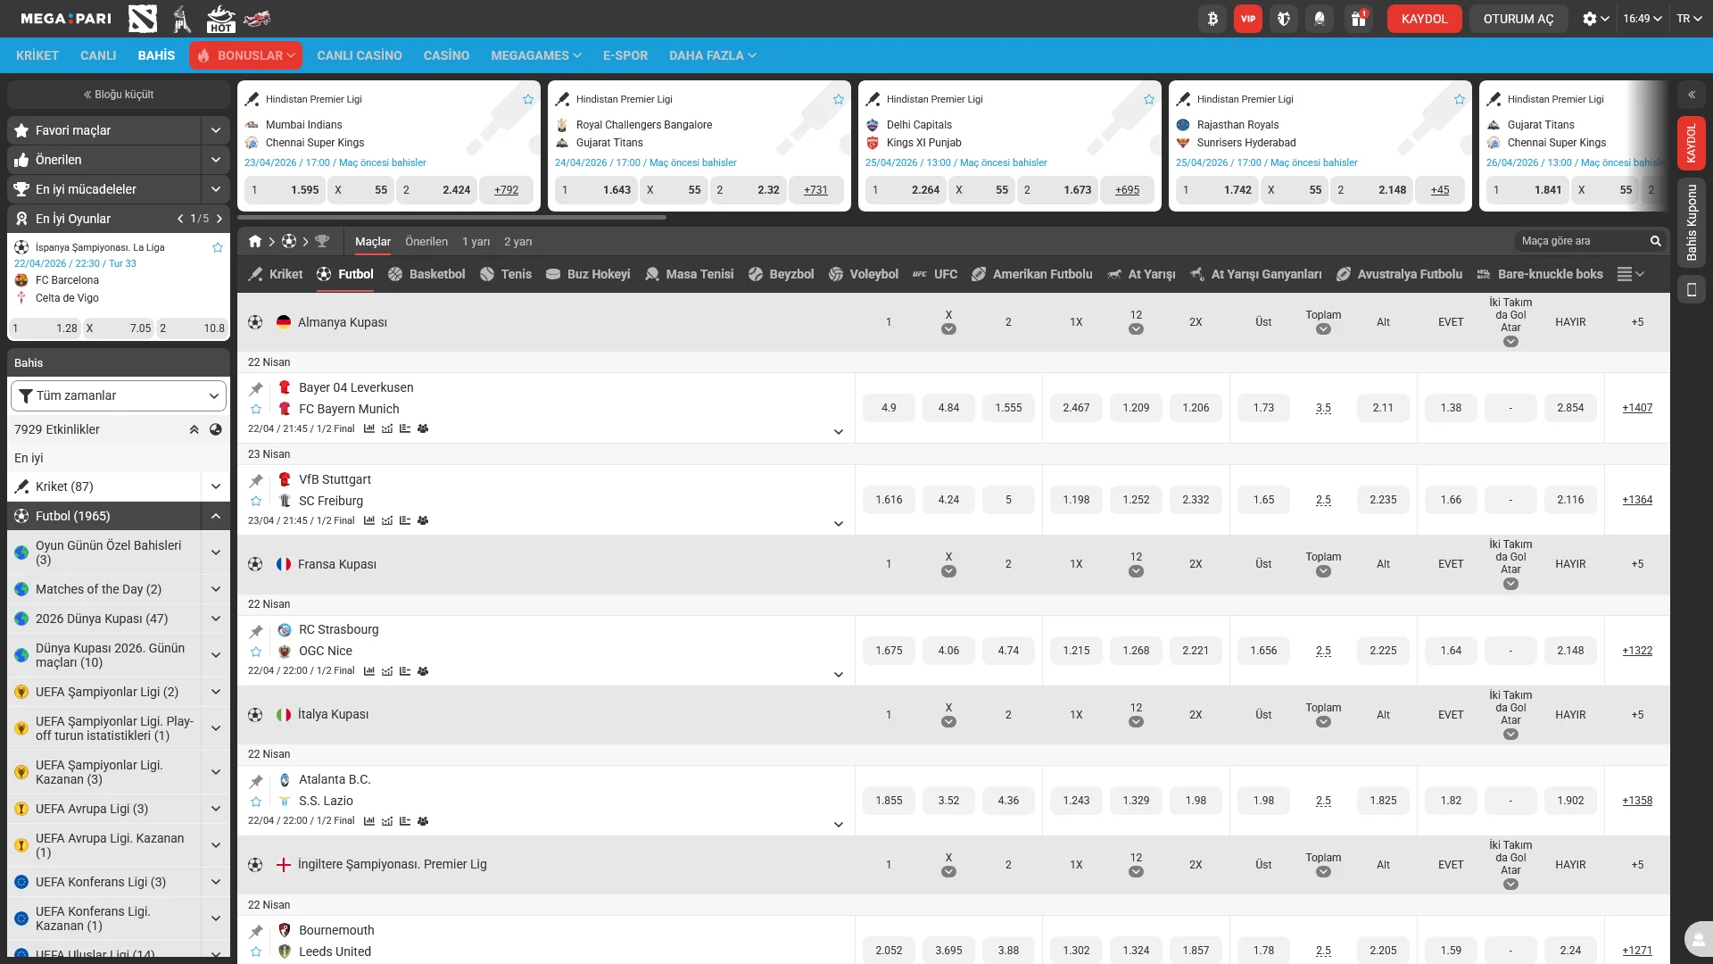Screen dimensions: 1713x964
Task: Click the search magnifier icon
Action: pyautogui.click(x=1656, y=241)
